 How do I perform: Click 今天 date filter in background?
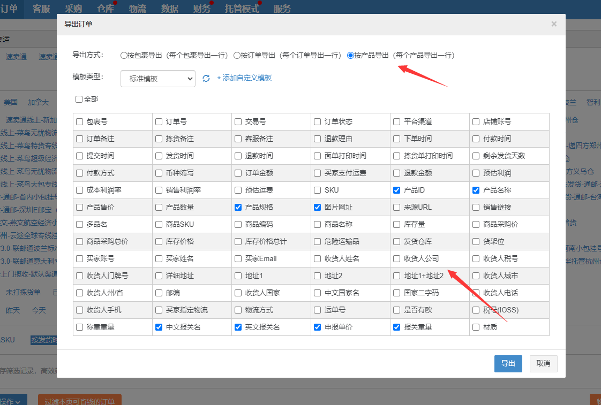39,310
